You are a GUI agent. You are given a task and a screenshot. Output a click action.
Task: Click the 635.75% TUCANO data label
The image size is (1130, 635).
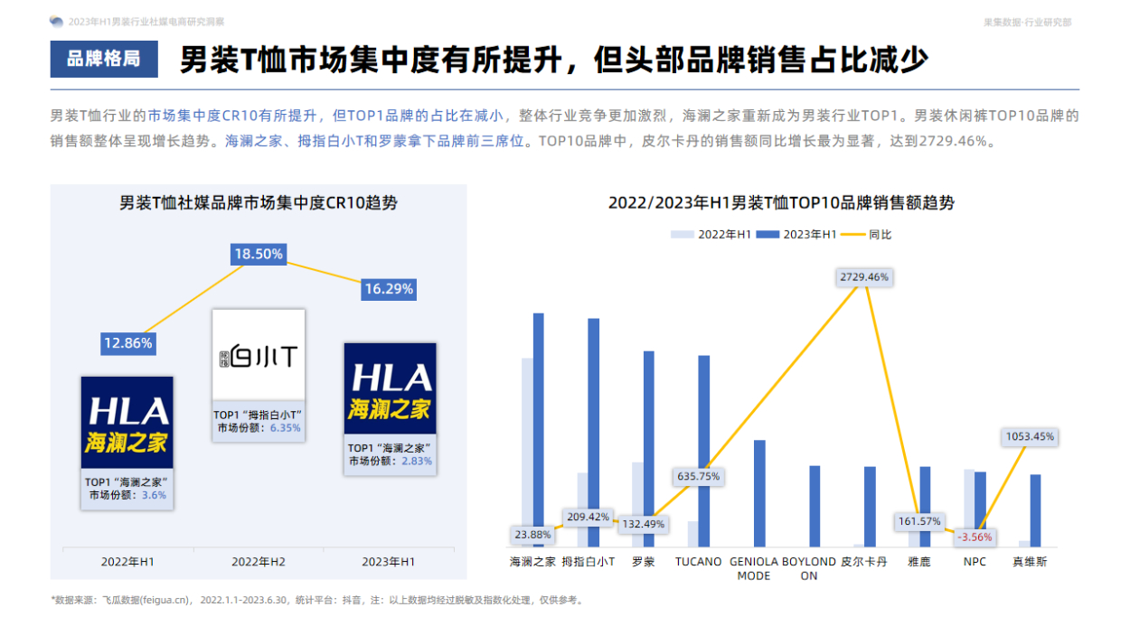pyautogui.click(x=698, y=476)
